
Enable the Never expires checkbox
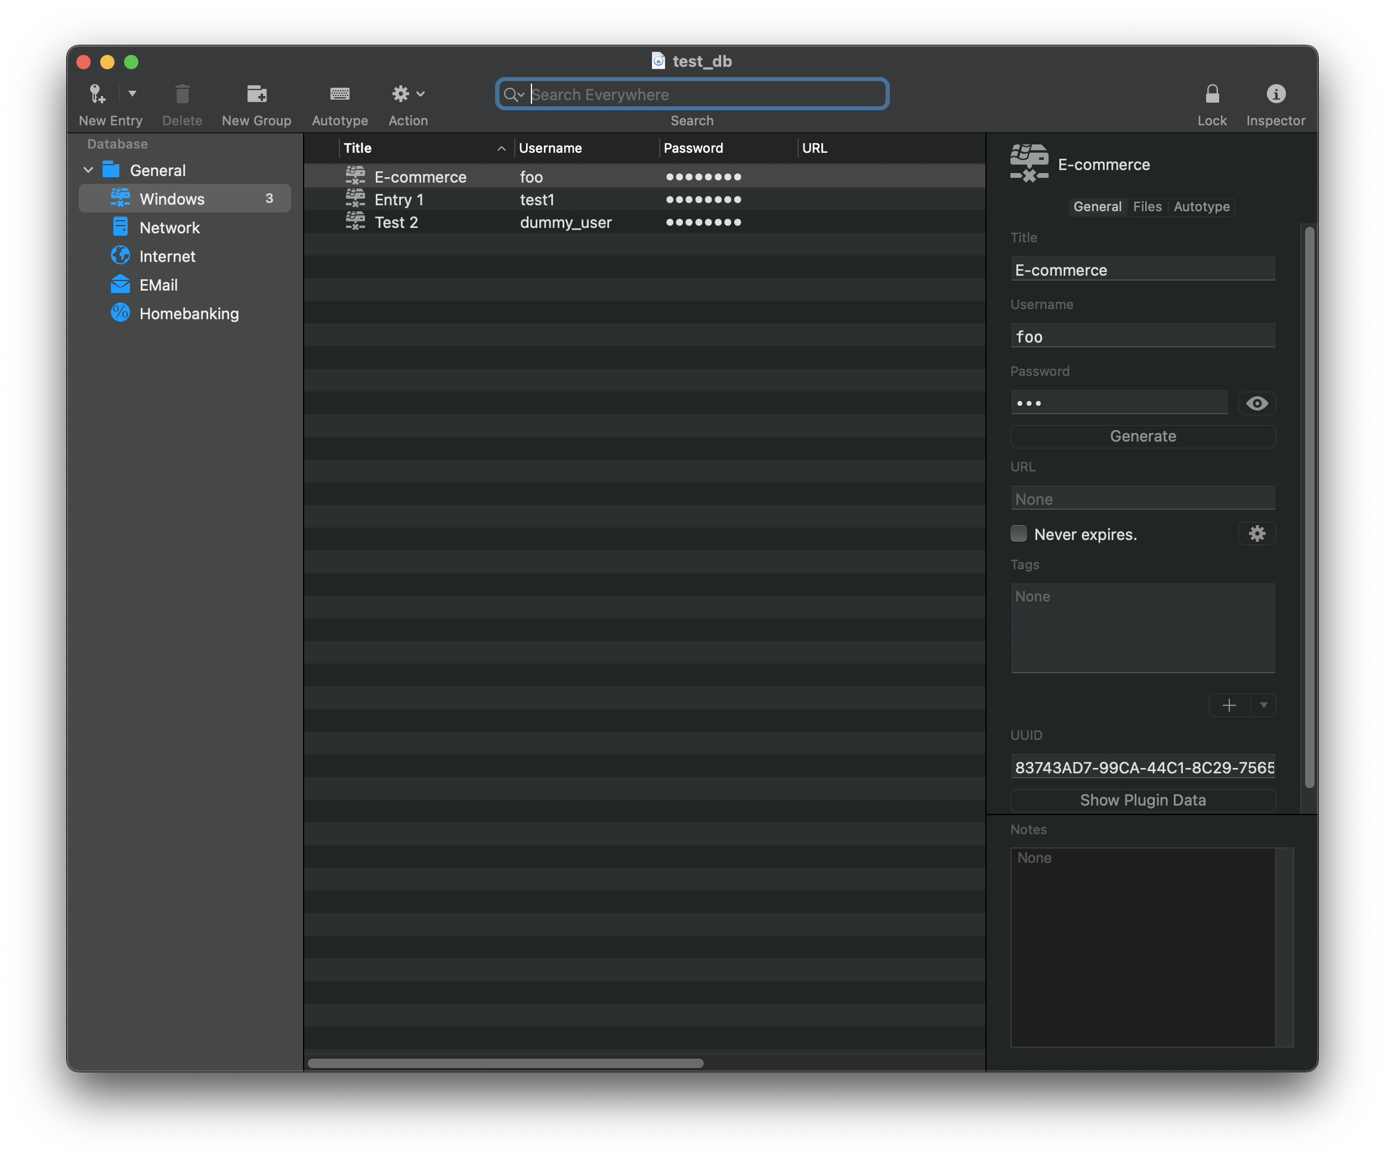click(x=1018, y=533)
